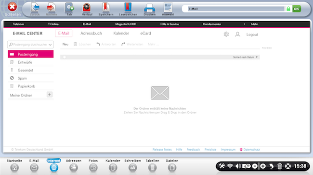Open a new Tab
Image resolution: width=313 pixels, height=175 pixels.
[x=69, y=8]
